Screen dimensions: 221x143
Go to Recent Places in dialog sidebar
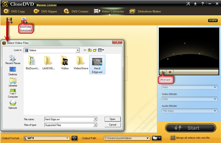13,60
